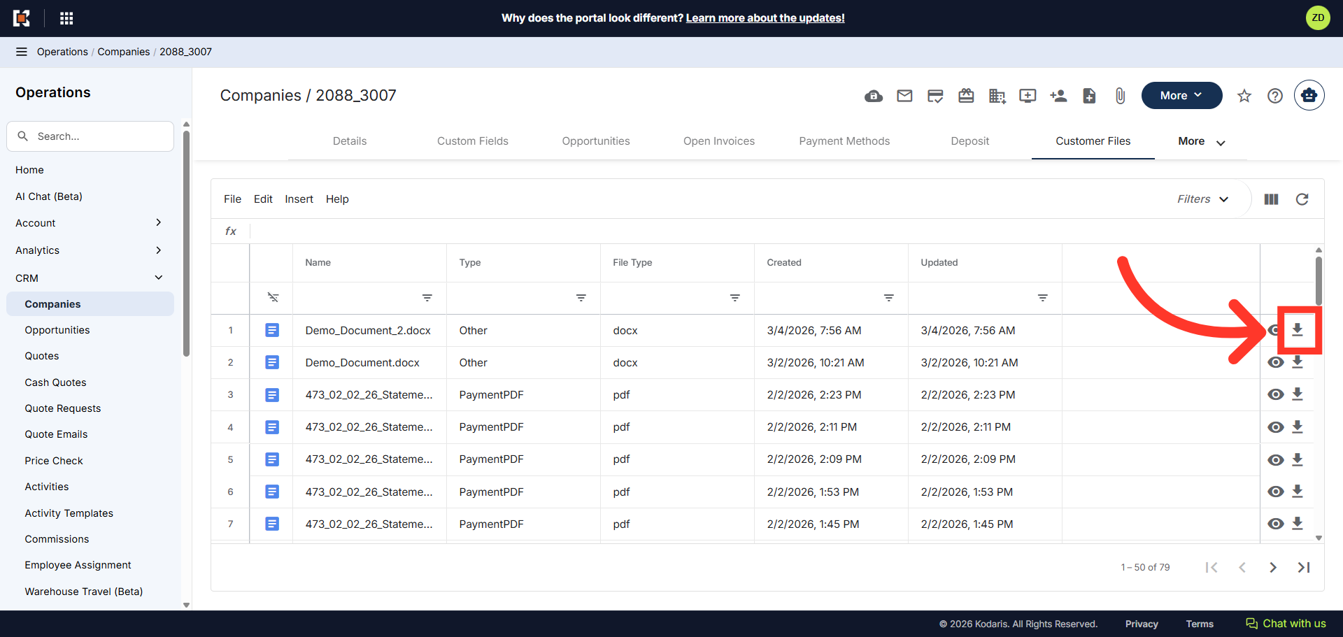This screenshot has height=637, width=1343.
Task: Preview the 1:45 PM statement with eye icon
Action: tap(1276, 524)
